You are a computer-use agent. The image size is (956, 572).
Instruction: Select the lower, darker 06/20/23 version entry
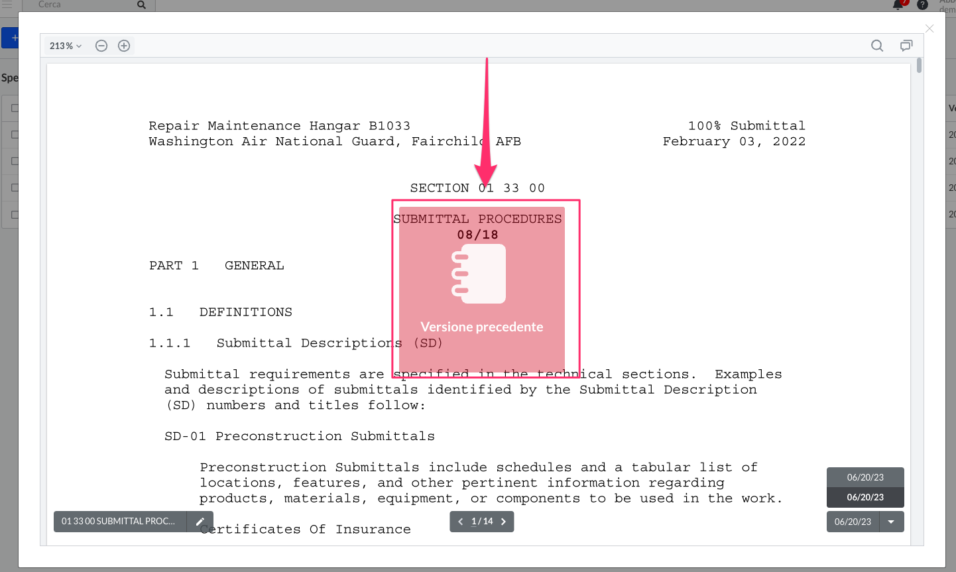click(x=865, y=497)
